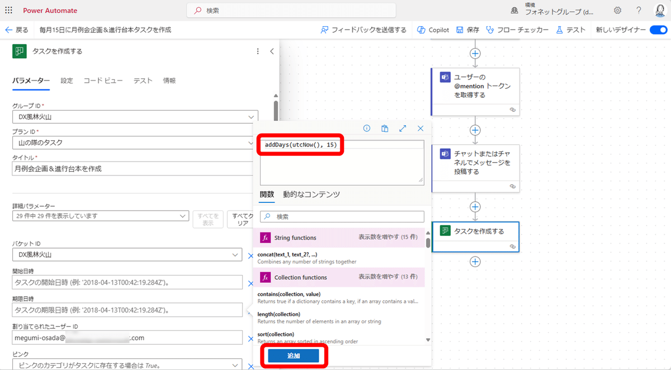Select ユーザーの @mention トークン action card
The height and width of the screenshot is (370, 671).
(x=475, y=92)
